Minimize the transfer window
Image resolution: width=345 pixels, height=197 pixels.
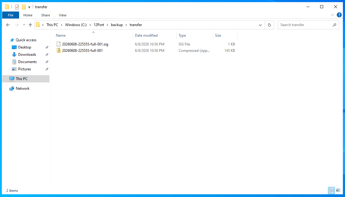click(x=308, y=7)
